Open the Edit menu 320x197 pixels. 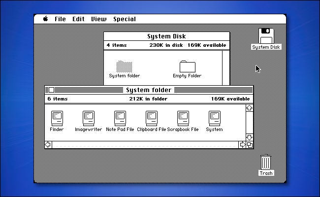point(78,19)
